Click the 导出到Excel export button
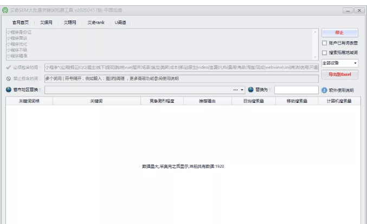This screenshot has height=224, width=367. 340,74
